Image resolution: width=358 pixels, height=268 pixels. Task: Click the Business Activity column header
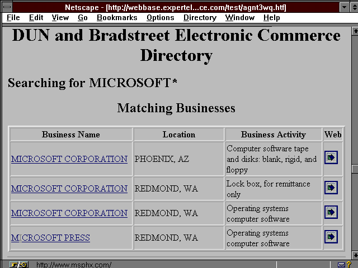point(274,135)
